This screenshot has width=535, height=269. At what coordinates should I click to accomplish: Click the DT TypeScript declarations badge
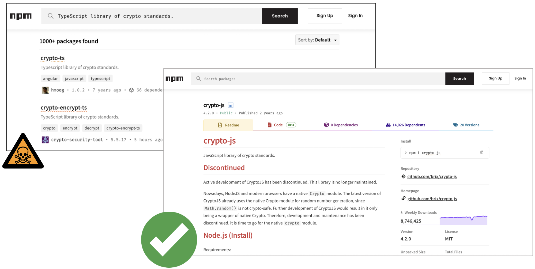[231, 106]
